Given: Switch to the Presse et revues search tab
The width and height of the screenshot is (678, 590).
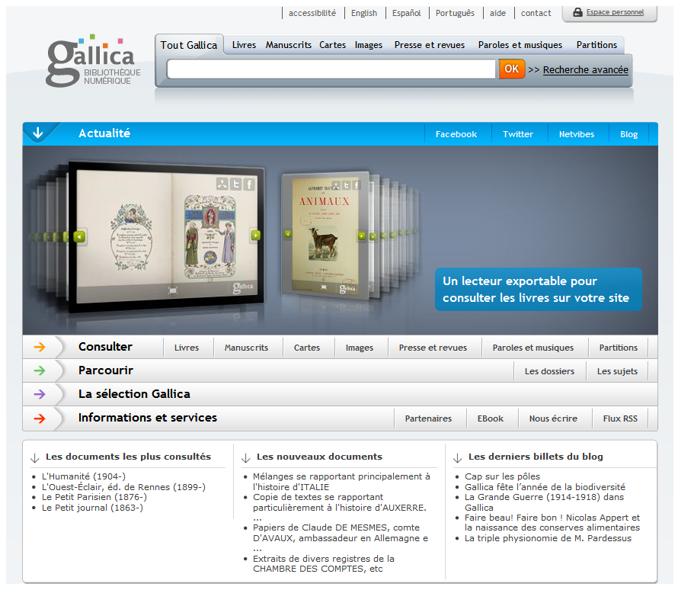Looking at the screenshot, I should pyautogui.click(x=430, y=45).
